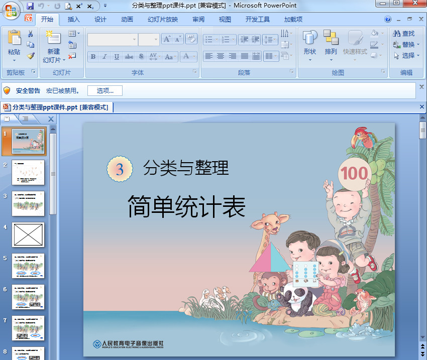Toggle text Shadow S formatting
427x360 pixels.
pos(141,57)
